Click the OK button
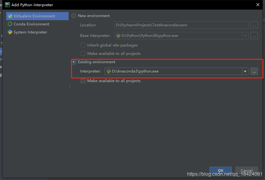 pyautogui.click(x=221, y=171)
